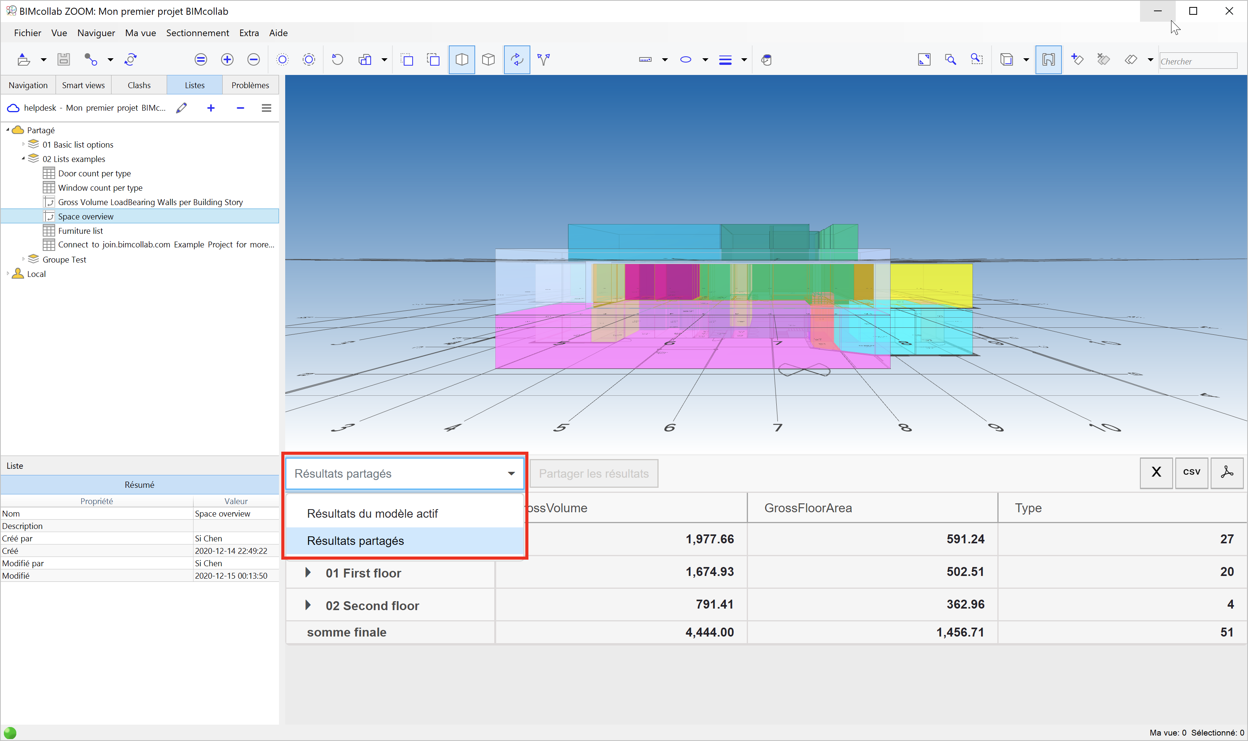
Task: Click the zoom magnifier icon
Action: click(x=951, y=60)
